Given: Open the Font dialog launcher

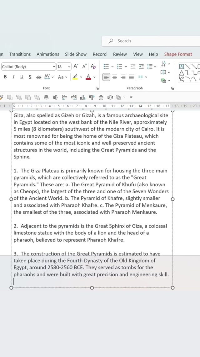Looking at the screenshot, I should pos(97,88).
